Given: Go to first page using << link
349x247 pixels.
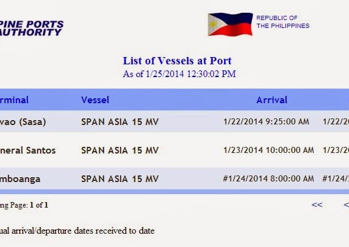Looking at the screenshot, I should click(x=317, y=205).
